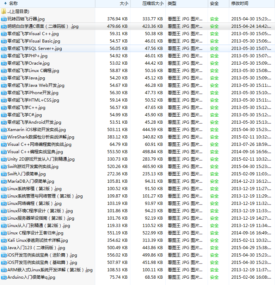Click the parent directory folder icon
This screenshot has width=275, height=285.
coord(4,11)
